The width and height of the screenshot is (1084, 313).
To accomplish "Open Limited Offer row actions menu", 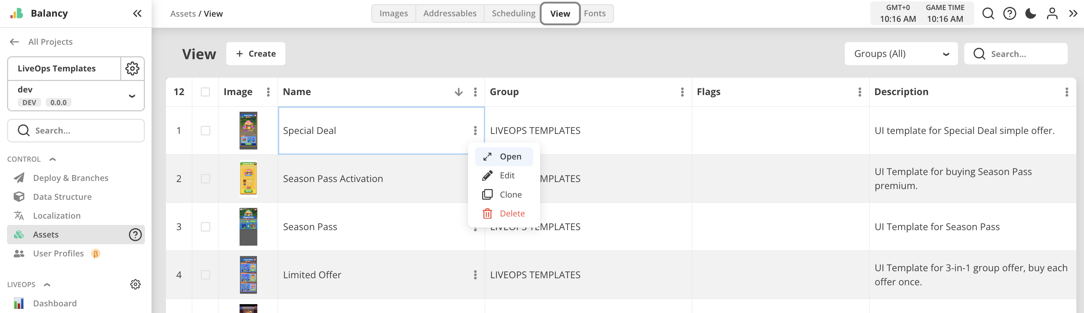I will (x=475, y=275).
